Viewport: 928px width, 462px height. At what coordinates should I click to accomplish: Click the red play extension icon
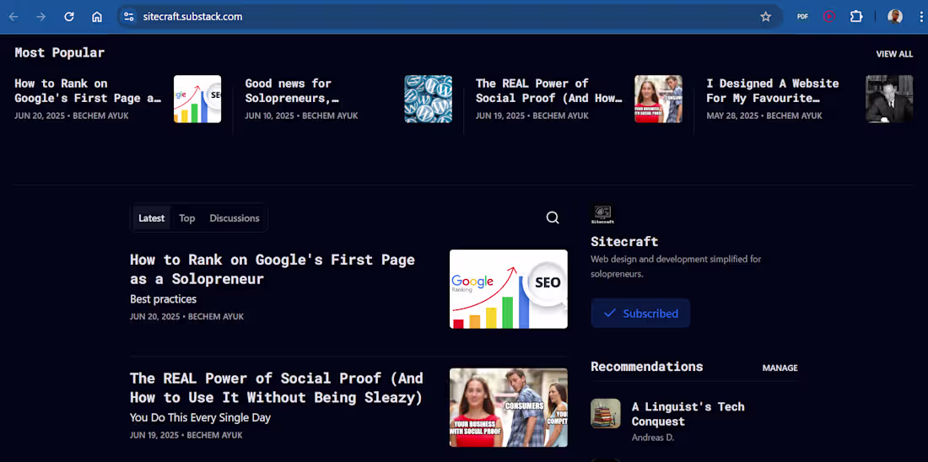click(829, 17)
